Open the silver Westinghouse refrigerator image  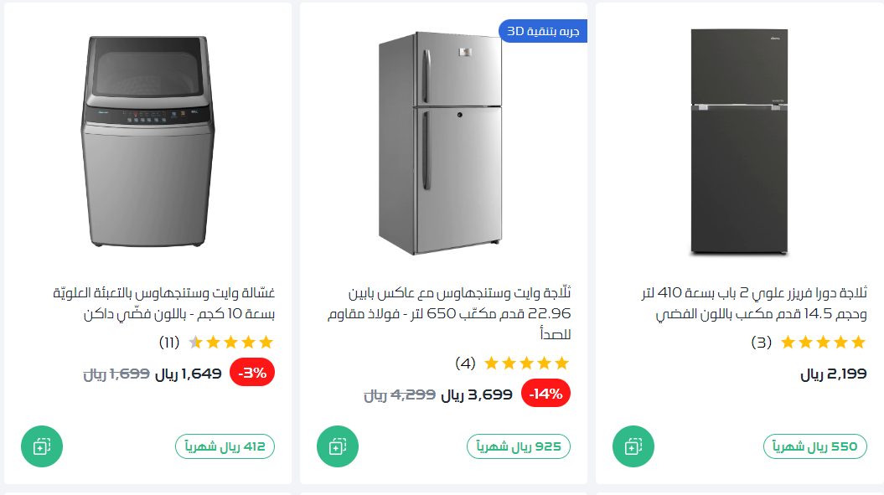click(440, 143)
